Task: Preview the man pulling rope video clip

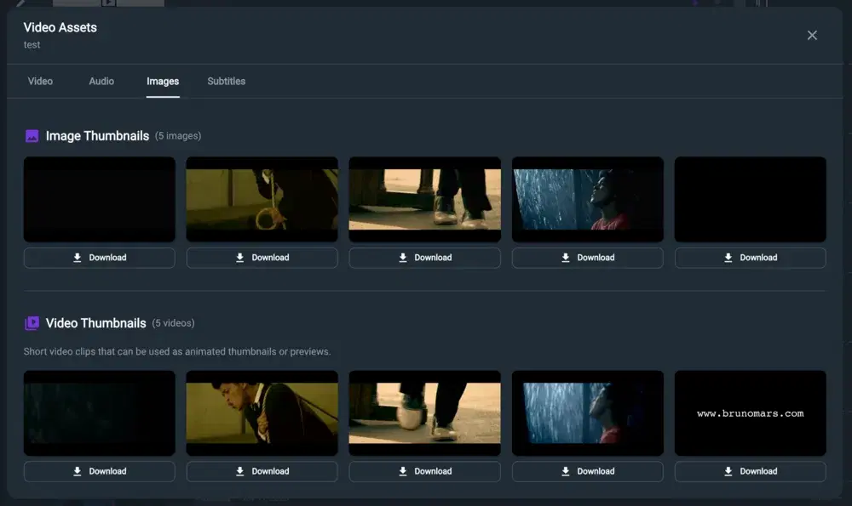Action: click(262, 413)
